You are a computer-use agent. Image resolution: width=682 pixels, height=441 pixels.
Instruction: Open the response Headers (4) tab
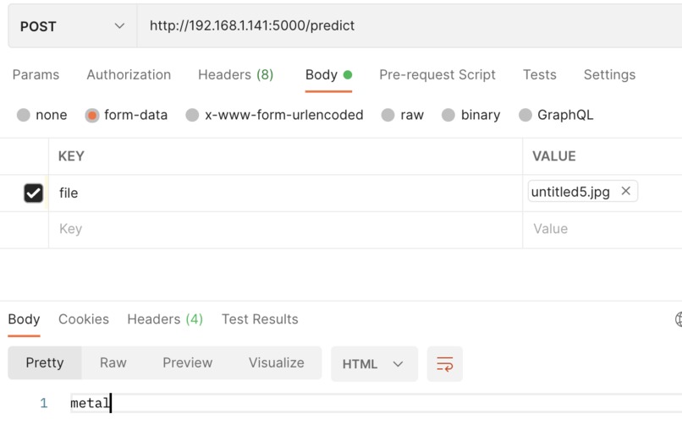tap(165, 319)
